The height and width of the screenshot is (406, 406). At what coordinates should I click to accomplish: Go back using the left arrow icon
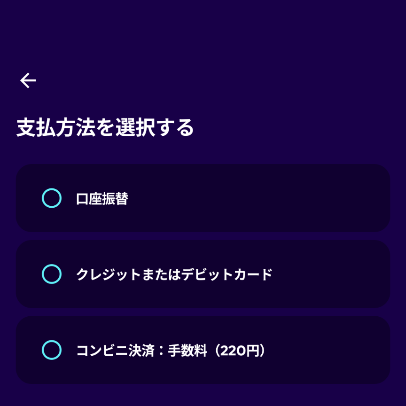click(28, 81)
